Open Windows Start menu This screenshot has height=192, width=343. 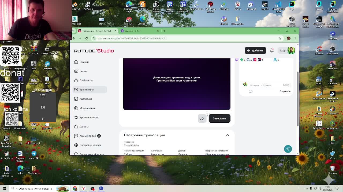tap(4, 189)
